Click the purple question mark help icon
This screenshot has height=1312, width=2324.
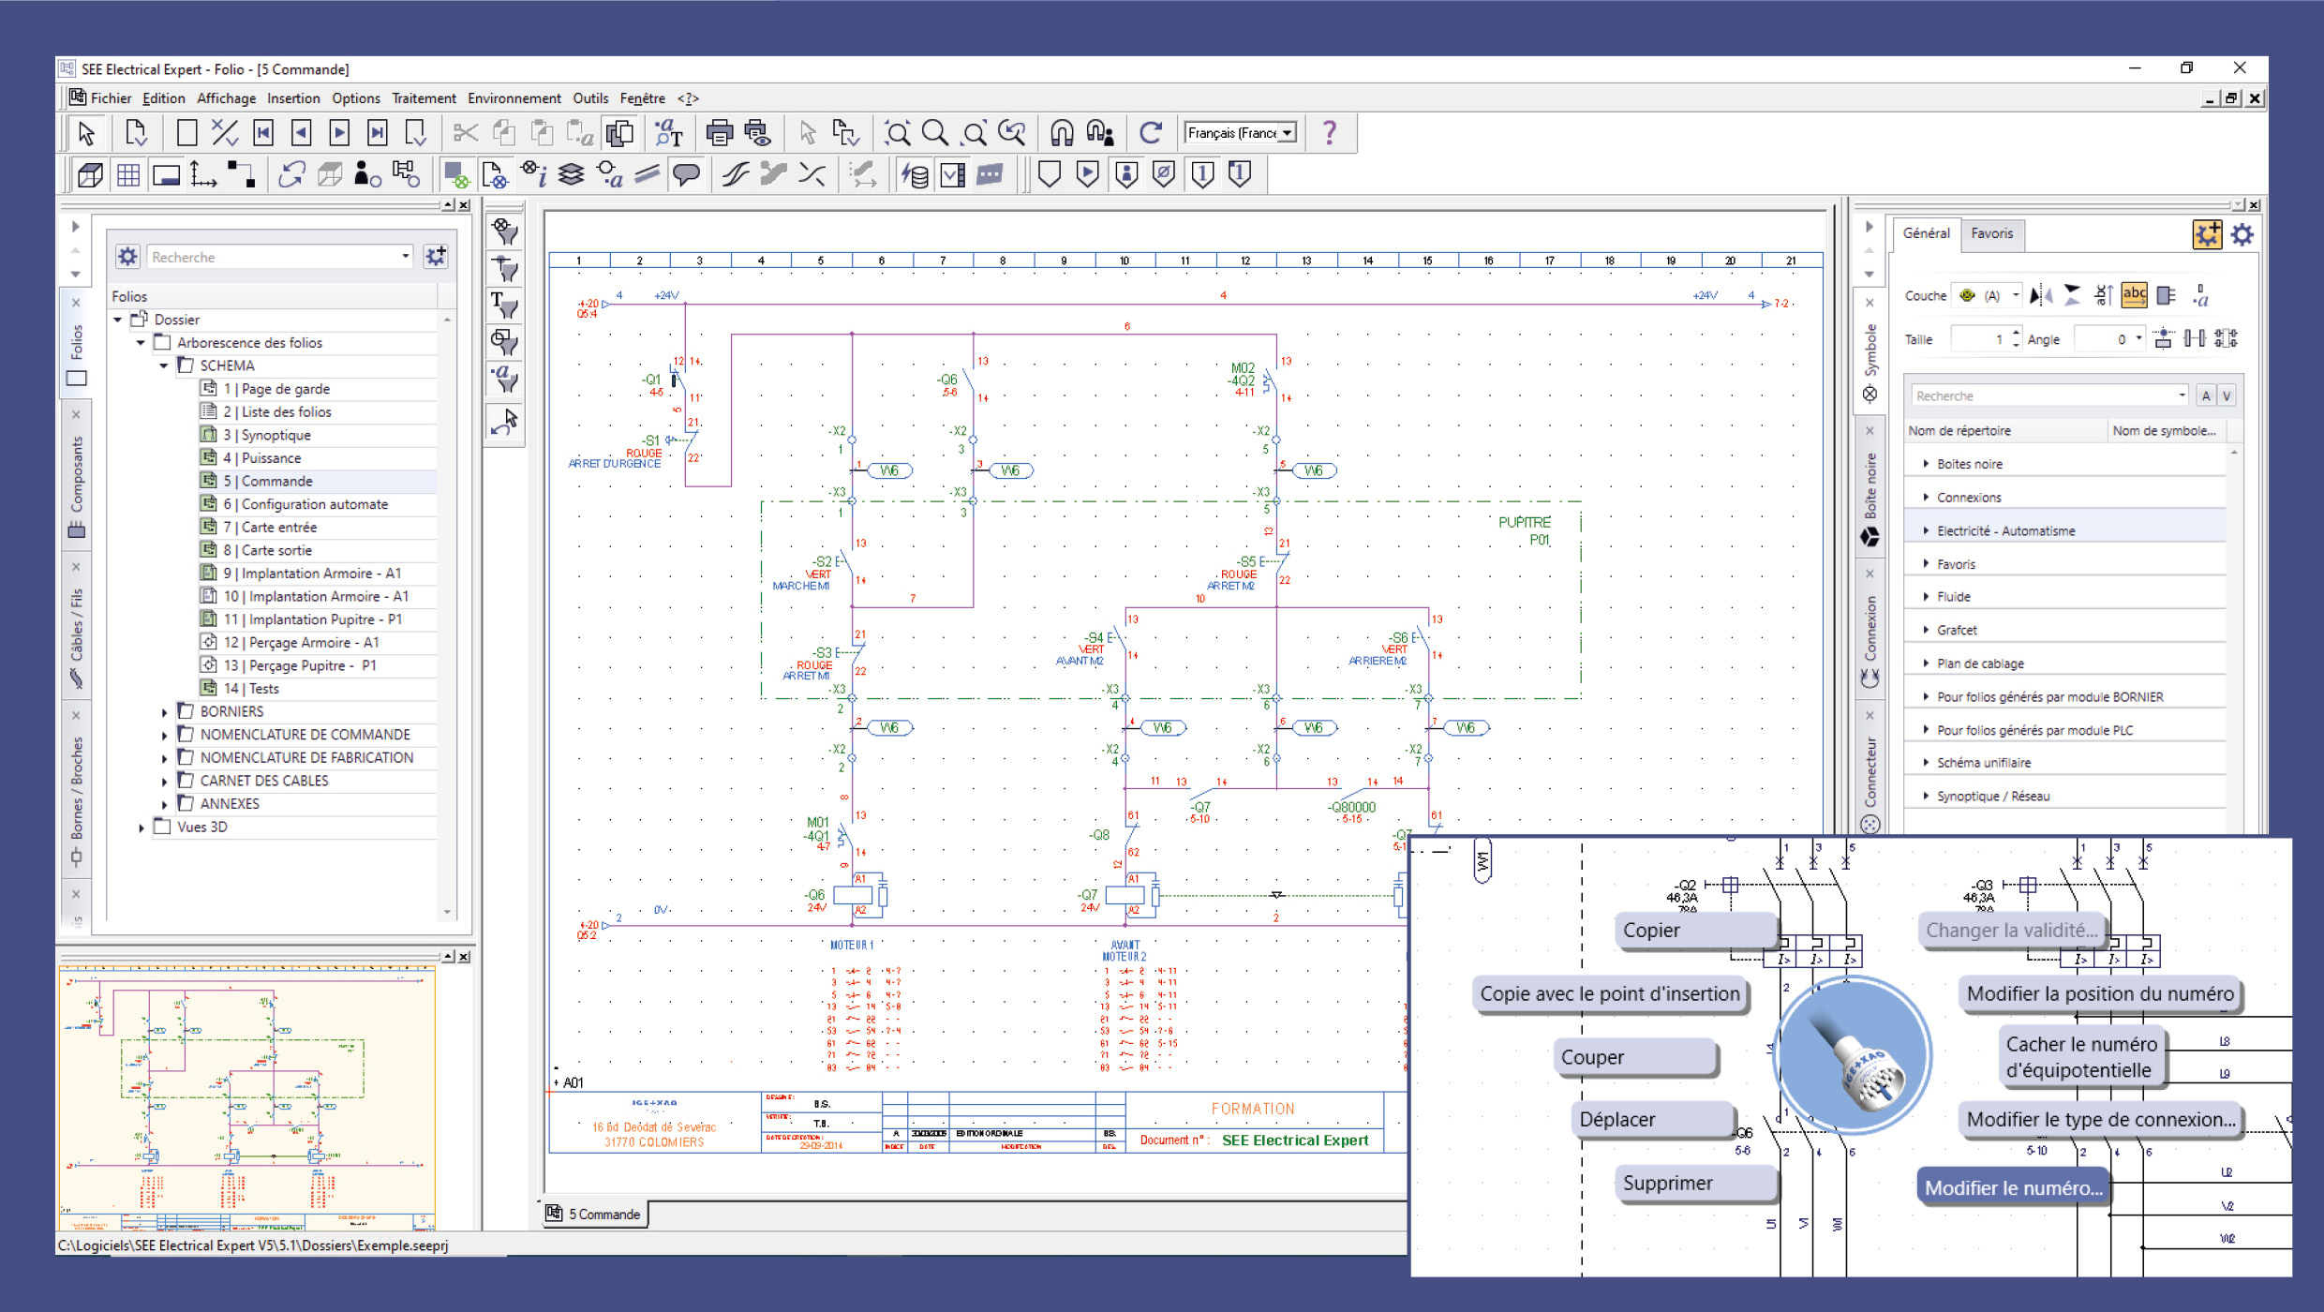[1329, 133]
